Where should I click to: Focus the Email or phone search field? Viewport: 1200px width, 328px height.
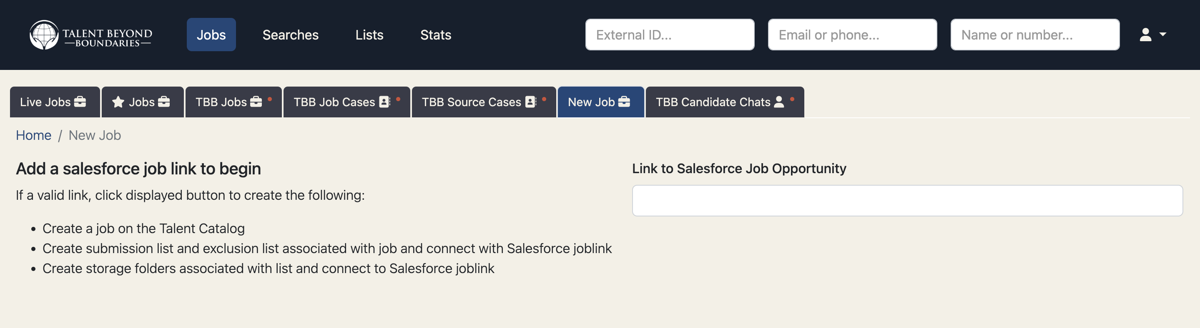pyautogui.click(x=852, y=35)
